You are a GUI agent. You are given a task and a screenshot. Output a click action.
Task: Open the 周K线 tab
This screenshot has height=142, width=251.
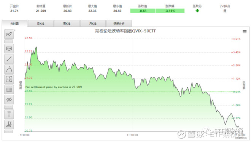coord(67,23)
